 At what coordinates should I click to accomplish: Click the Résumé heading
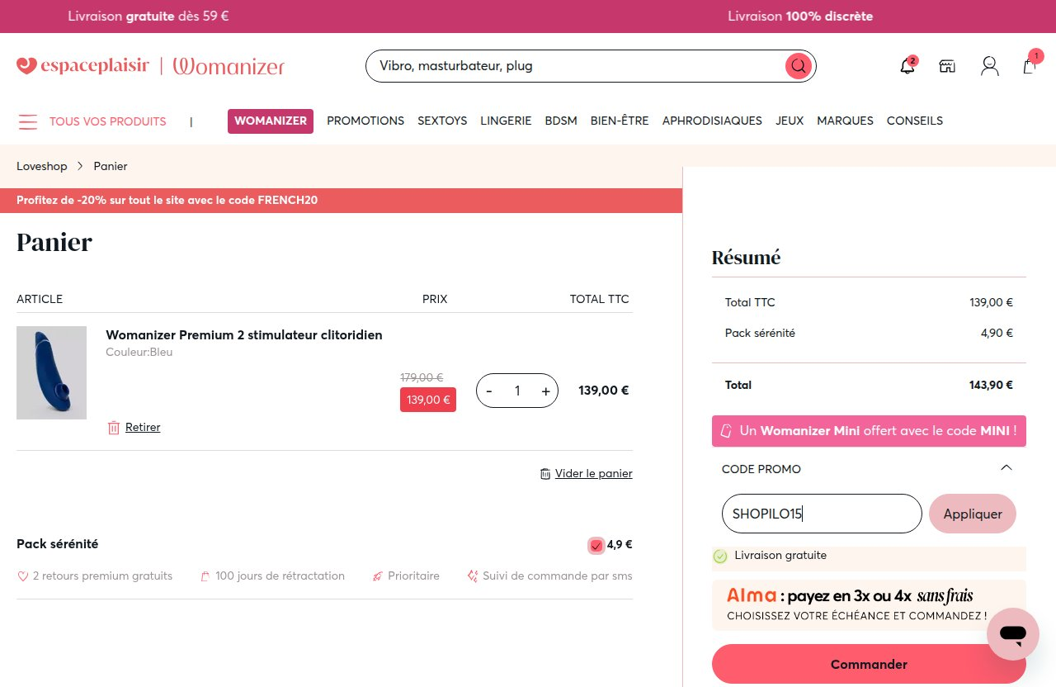[x=746, y=258]
